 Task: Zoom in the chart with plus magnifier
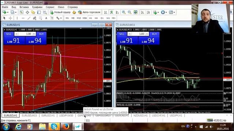[x=124, y=12]
